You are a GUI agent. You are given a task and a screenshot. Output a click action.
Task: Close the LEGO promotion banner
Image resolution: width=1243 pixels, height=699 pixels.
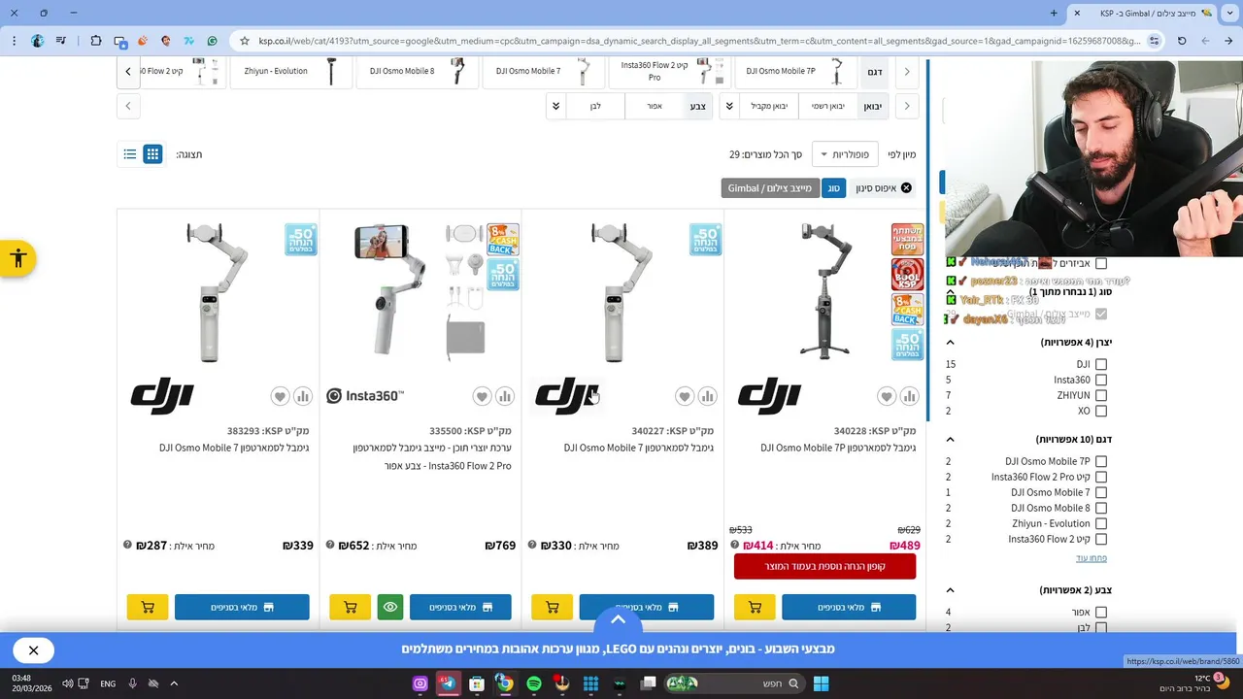pyautogui.click(x=33, y=650)
